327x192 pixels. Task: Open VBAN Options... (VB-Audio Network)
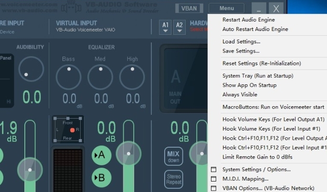pos(268,188)
